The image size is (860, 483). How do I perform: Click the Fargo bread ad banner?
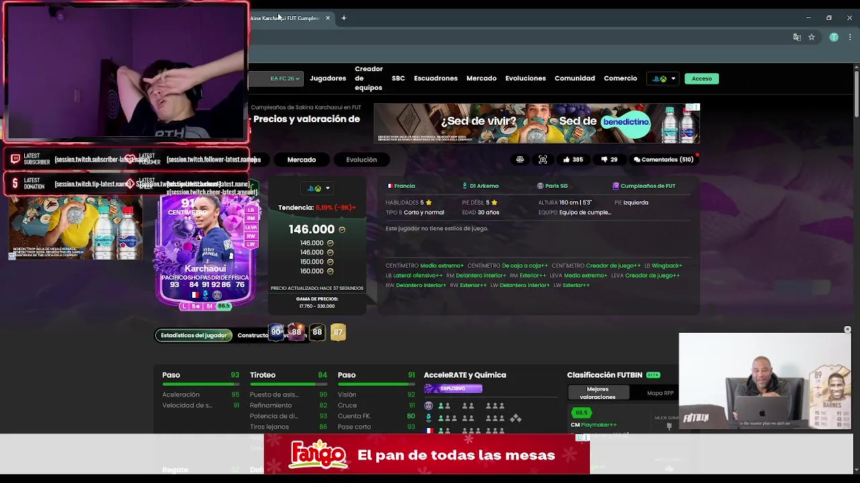[427, 455]
